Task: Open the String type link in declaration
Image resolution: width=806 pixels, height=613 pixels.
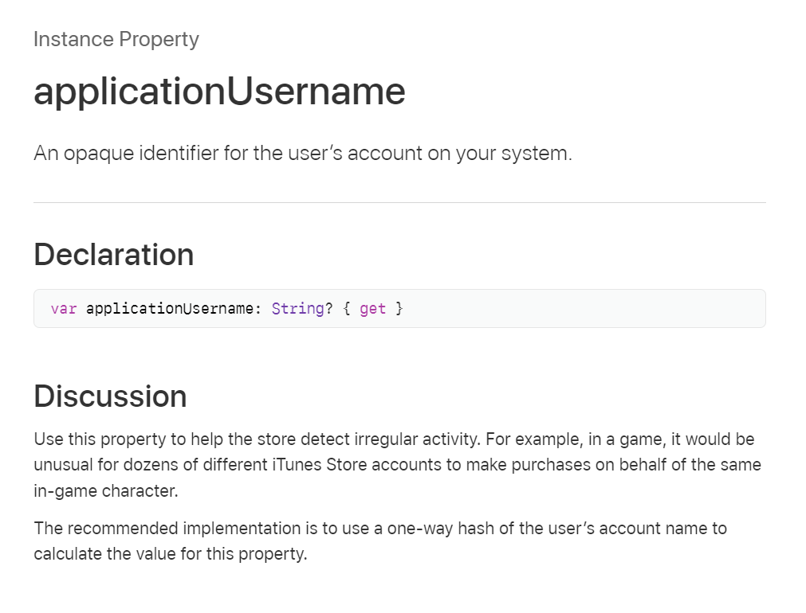Action: [x=297, y=309]
